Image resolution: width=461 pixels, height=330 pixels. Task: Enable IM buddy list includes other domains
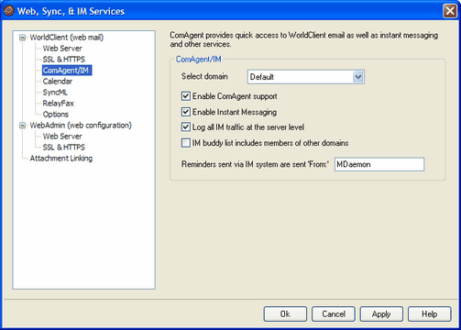click(186, 143)
